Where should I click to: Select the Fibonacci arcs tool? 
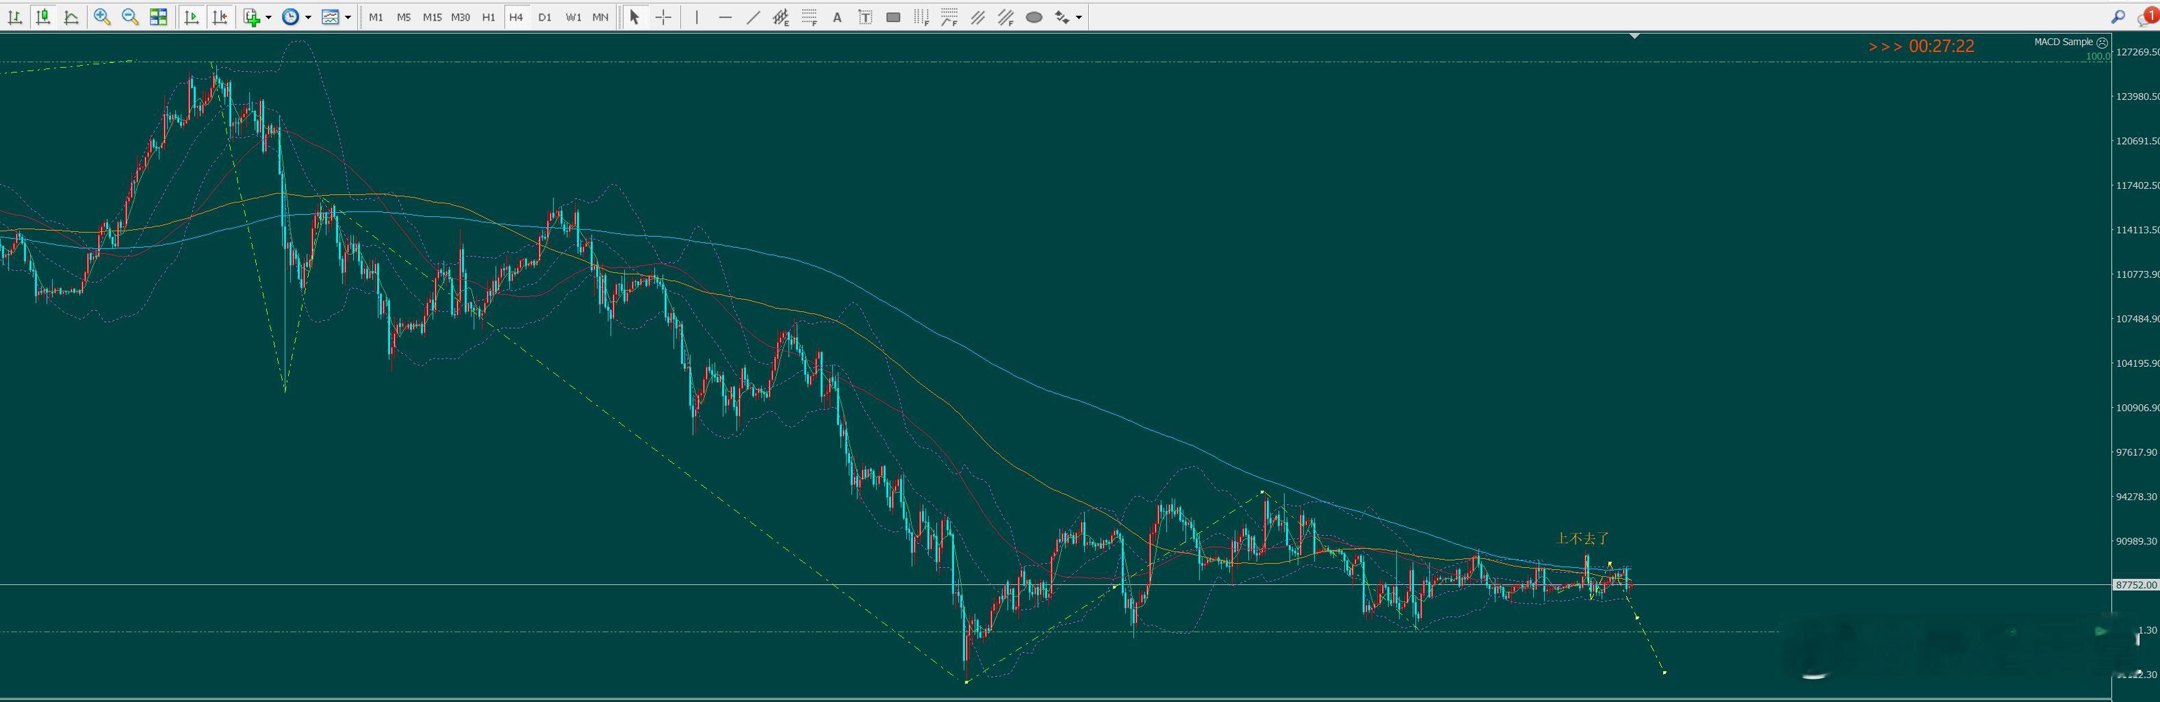[x=950, y=17]
